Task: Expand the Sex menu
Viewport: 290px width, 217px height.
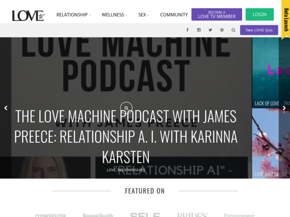Action: (x=144, y=15)
